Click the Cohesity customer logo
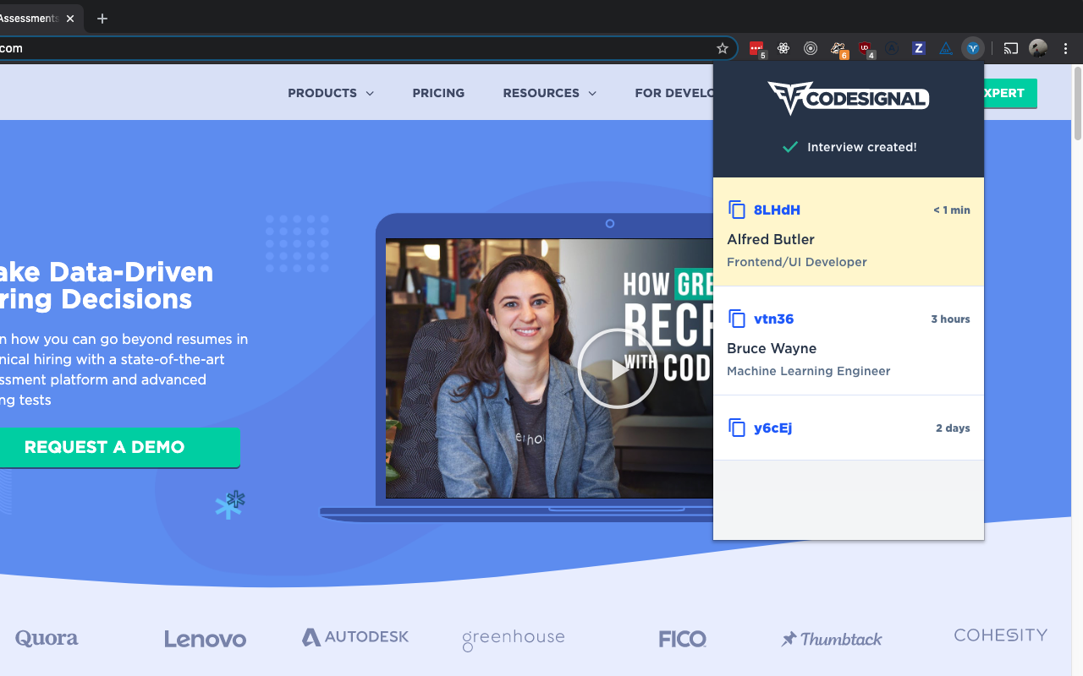This screenshot has height=676, width=1083. pos(1001,635)
